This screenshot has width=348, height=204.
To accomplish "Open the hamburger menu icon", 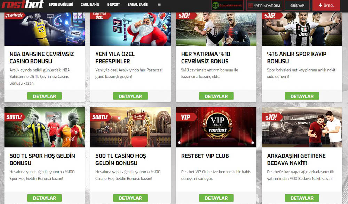I will tap(159, 5).
